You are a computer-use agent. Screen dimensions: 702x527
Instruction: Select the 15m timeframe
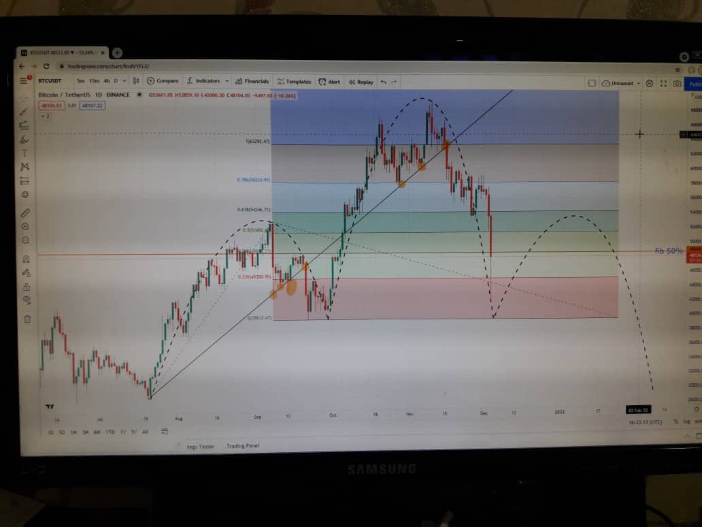click(x=94, y=80)
